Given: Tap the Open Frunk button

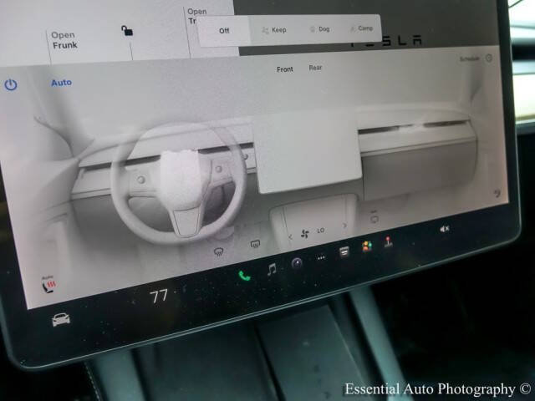Looking at the screenshot, I should (64, 40).
